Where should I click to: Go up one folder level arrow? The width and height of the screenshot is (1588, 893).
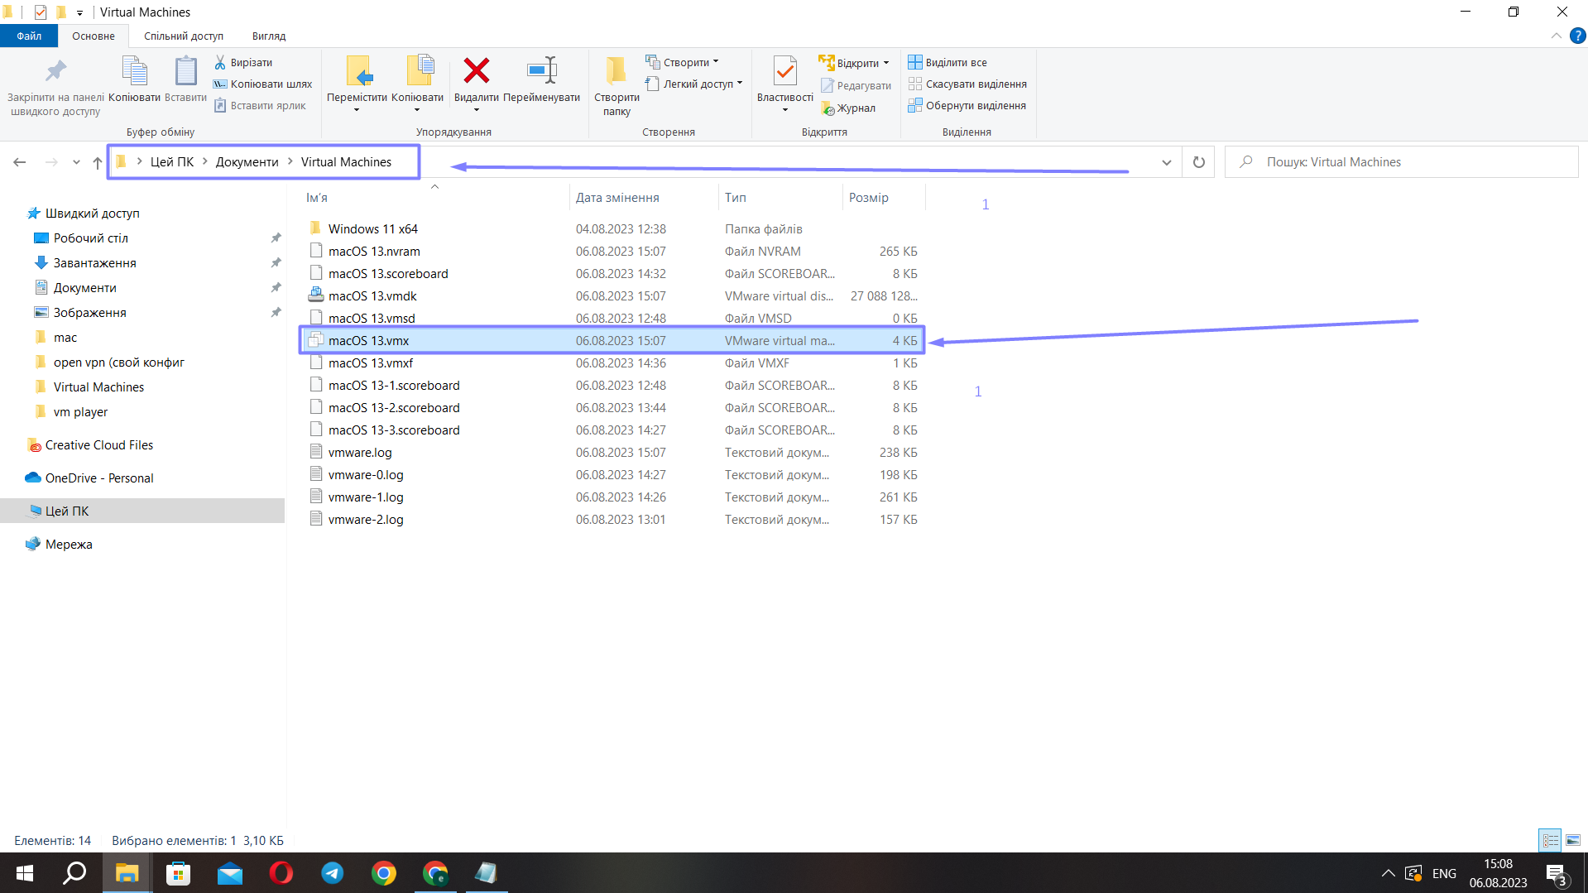pyautogui.click(x=98, y=162)
